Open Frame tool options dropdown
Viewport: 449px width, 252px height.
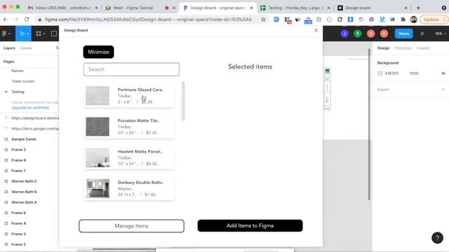[44, 34]
